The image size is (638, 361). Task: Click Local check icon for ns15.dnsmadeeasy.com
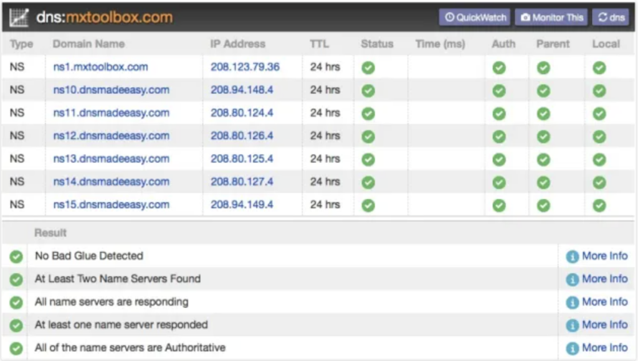599,205
